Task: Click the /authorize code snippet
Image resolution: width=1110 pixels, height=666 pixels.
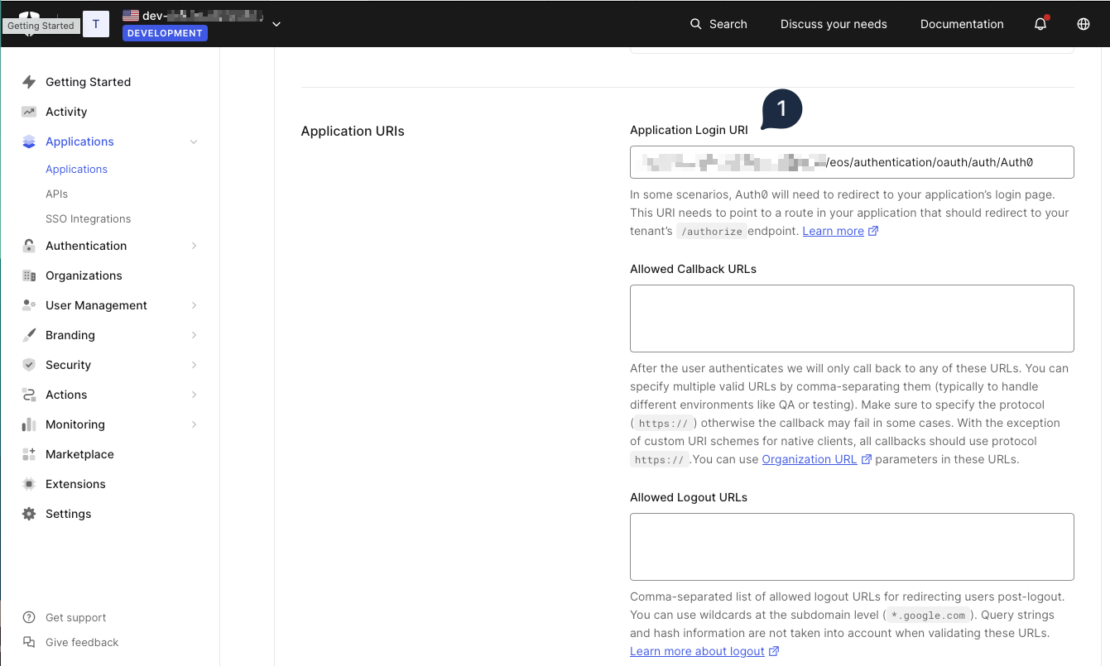Action: click(711, 232)
